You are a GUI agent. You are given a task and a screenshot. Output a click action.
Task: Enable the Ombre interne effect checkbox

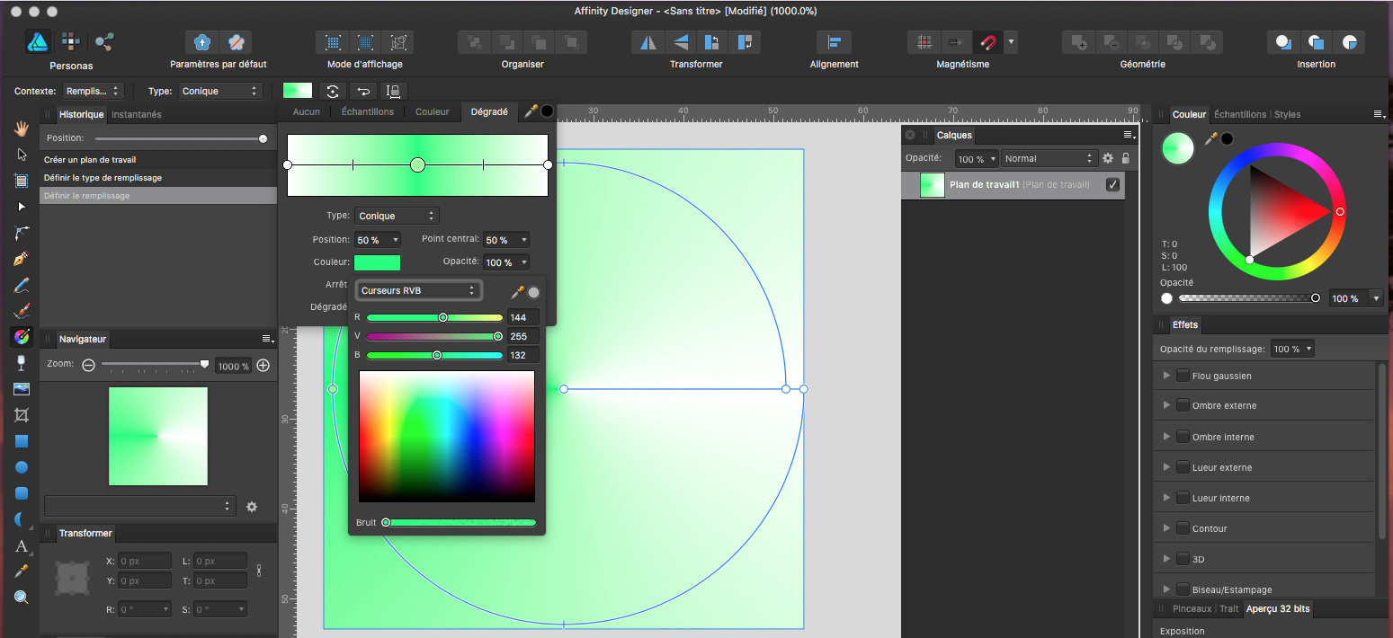pyautogui.click(x=1183, y=436)
